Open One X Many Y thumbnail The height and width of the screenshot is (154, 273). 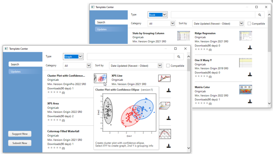click(x=246, y=63)
